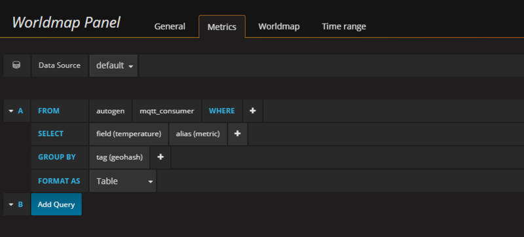Open the Worldmap tab
Viewport: 524px width, 237px height.
tap(279, 26)
